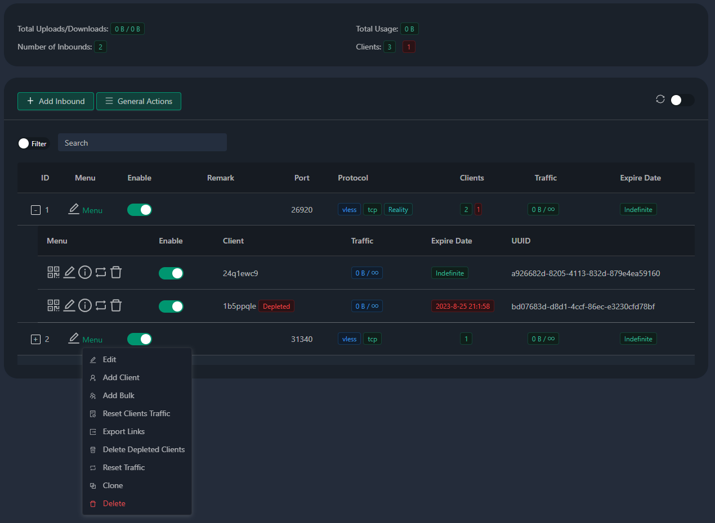Open General Actions button
Screen dimensions: 715x523
point(138,101)
